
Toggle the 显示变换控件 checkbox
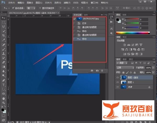(x=40, y=8)
